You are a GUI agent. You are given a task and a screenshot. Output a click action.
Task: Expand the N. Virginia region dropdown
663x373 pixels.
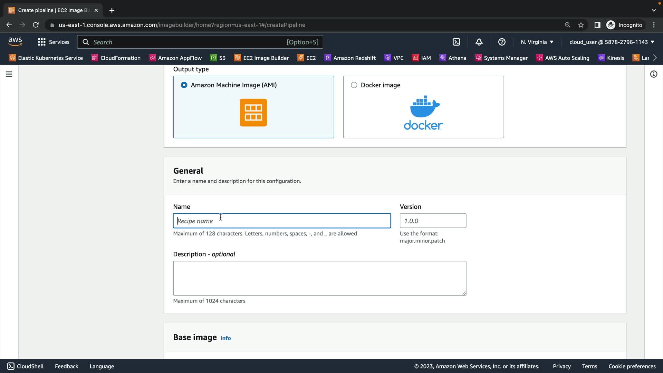pos(537,42)
